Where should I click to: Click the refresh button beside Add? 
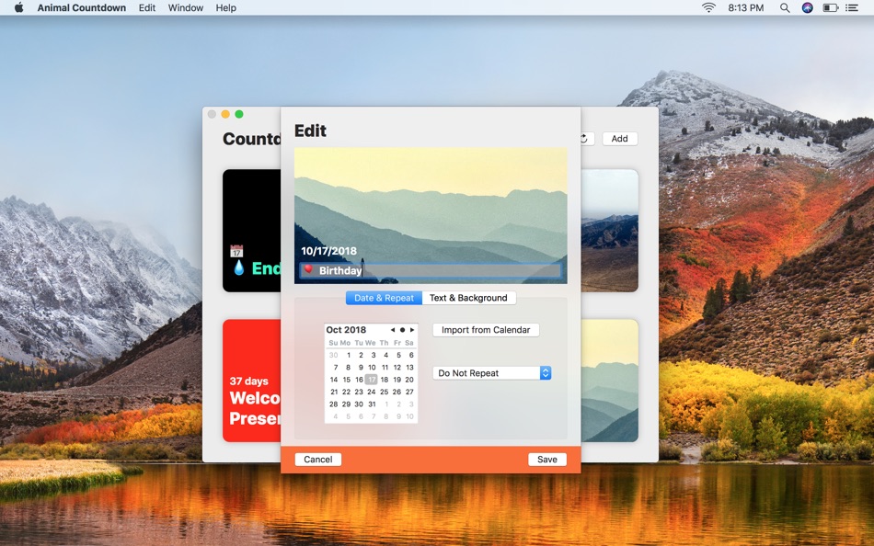point(587,139)
